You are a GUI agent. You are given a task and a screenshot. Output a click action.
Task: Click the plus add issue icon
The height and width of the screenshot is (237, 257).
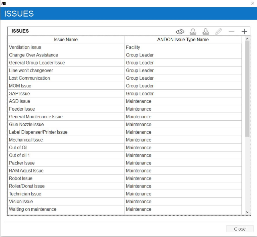coord(244,32)
